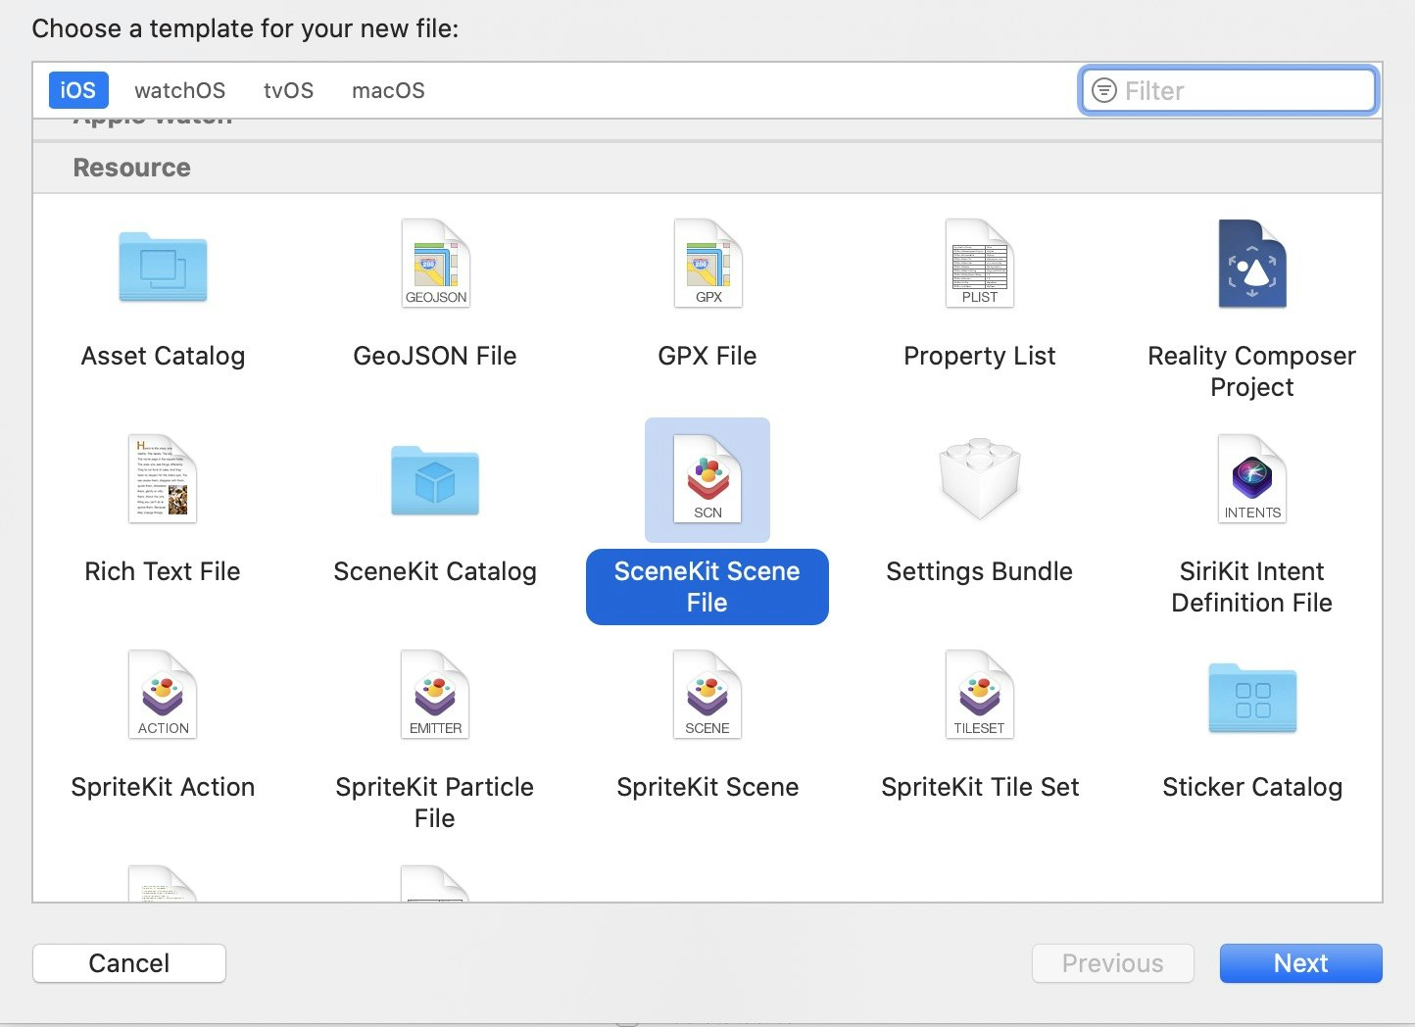Screen dimensions: 1415x1027
Task: Click the Cancel button
Action: click(129, 963)
